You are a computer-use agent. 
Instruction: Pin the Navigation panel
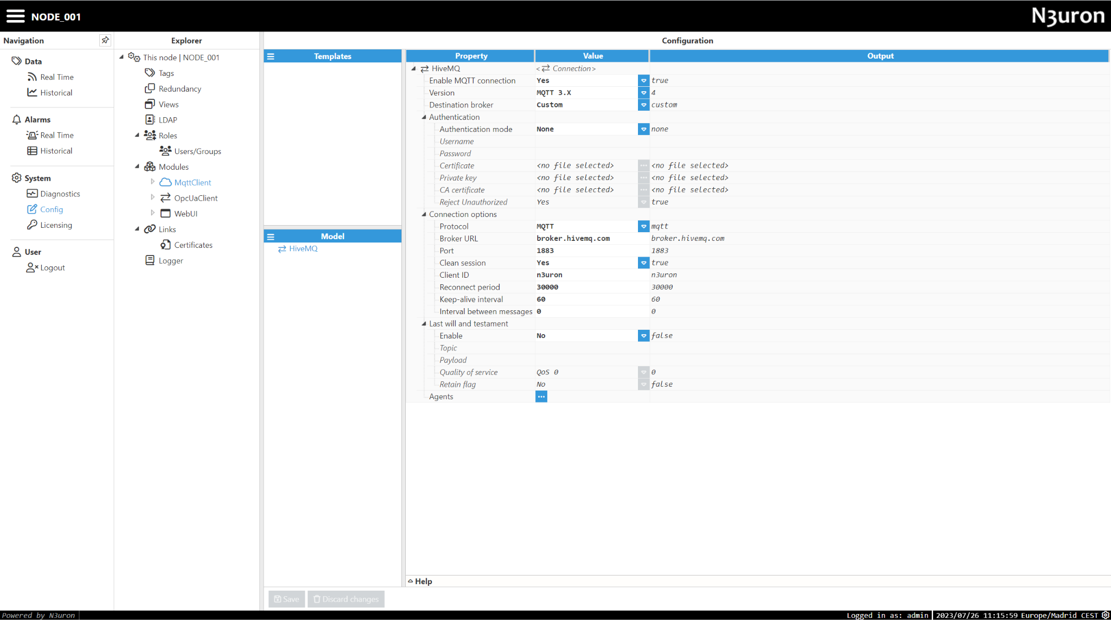[105, 40]
